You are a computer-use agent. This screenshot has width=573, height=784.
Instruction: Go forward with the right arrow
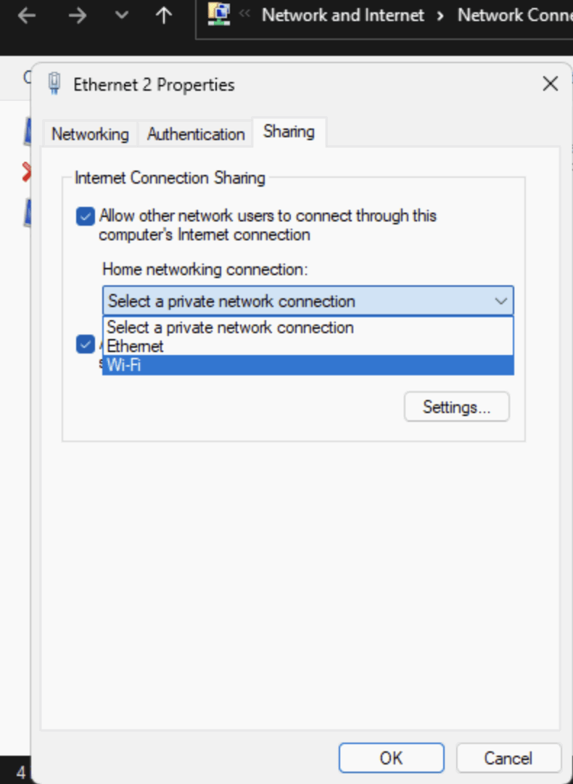point(78,16)
